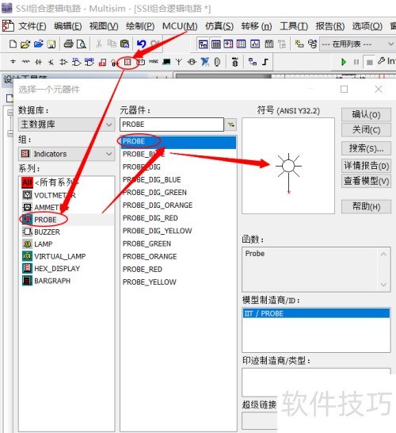
Task: Place a Diode component
Action: [x=38, y=62]
